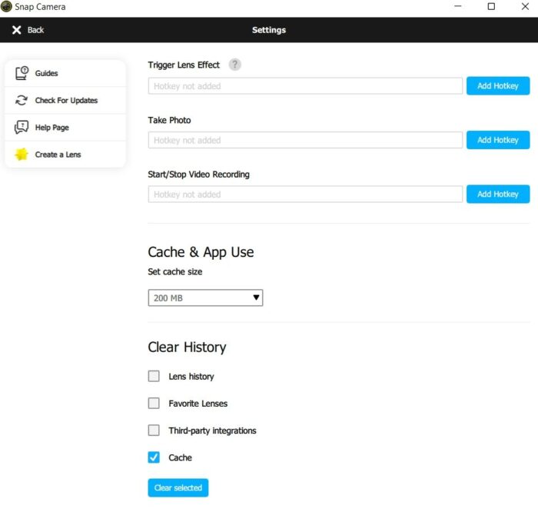Tick the Favorite Lenses checkbox
The height and width of the screenshot is (512, 538).
(154, 403)
